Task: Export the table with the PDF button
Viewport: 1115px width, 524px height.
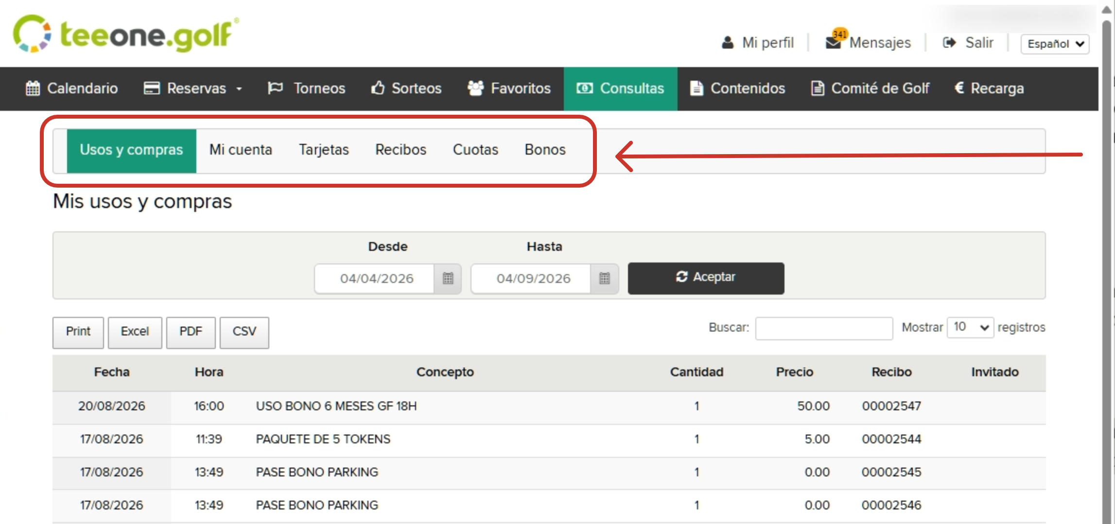Action: point(191,332)
